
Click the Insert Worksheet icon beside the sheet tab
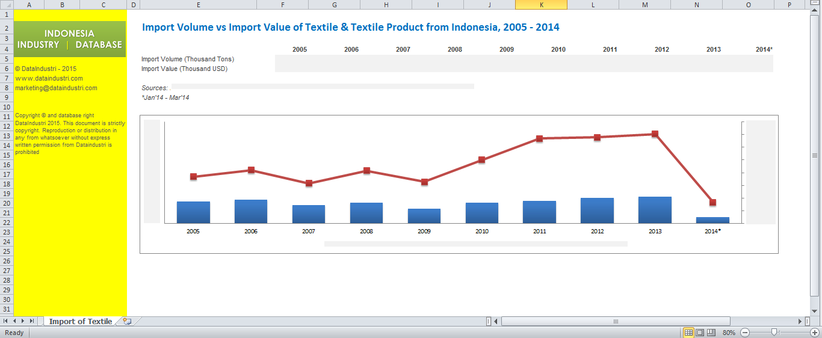click(127, 322)
